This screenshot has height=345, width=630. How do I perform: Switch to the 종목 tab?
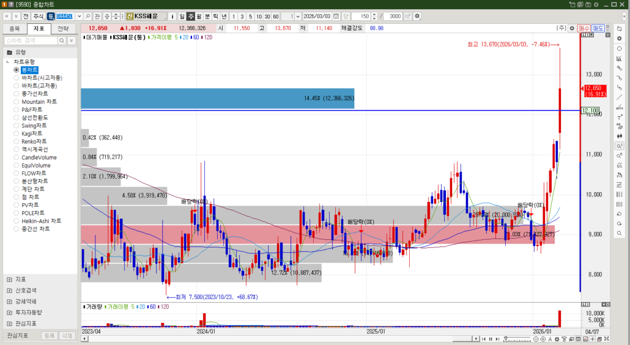[15, 28]
